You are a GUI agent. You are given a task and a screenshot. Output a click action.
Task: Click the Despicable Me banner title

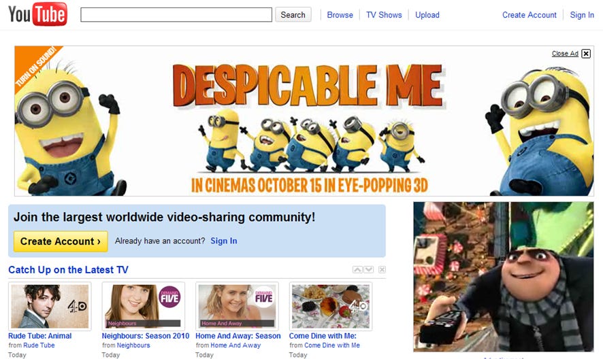tap(308, 85)
